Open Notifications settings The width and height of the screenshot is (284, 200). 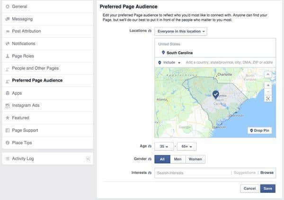point(48,44)
